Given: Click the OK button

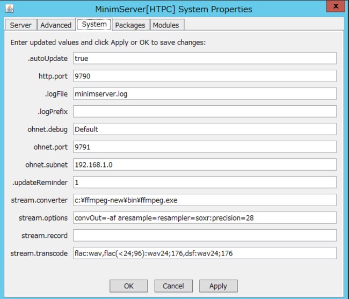Looking at the screenshot, I should (x=129, y=286).
